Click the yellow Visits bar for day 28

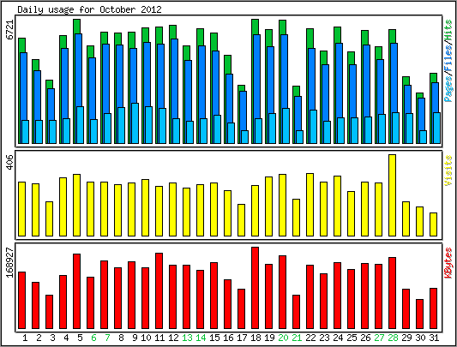(392, 195)
